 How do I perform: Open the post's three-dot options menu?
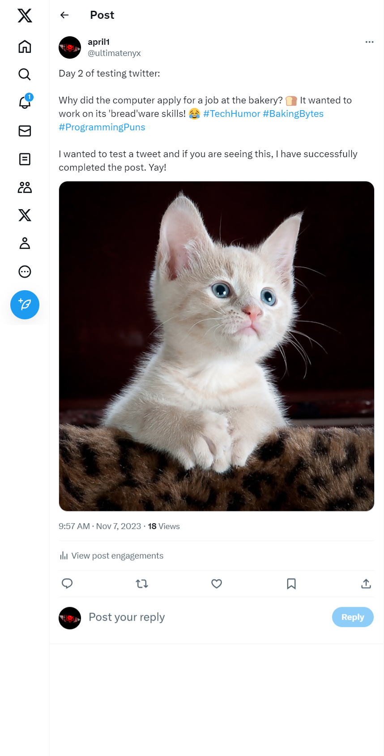(369, 42)
